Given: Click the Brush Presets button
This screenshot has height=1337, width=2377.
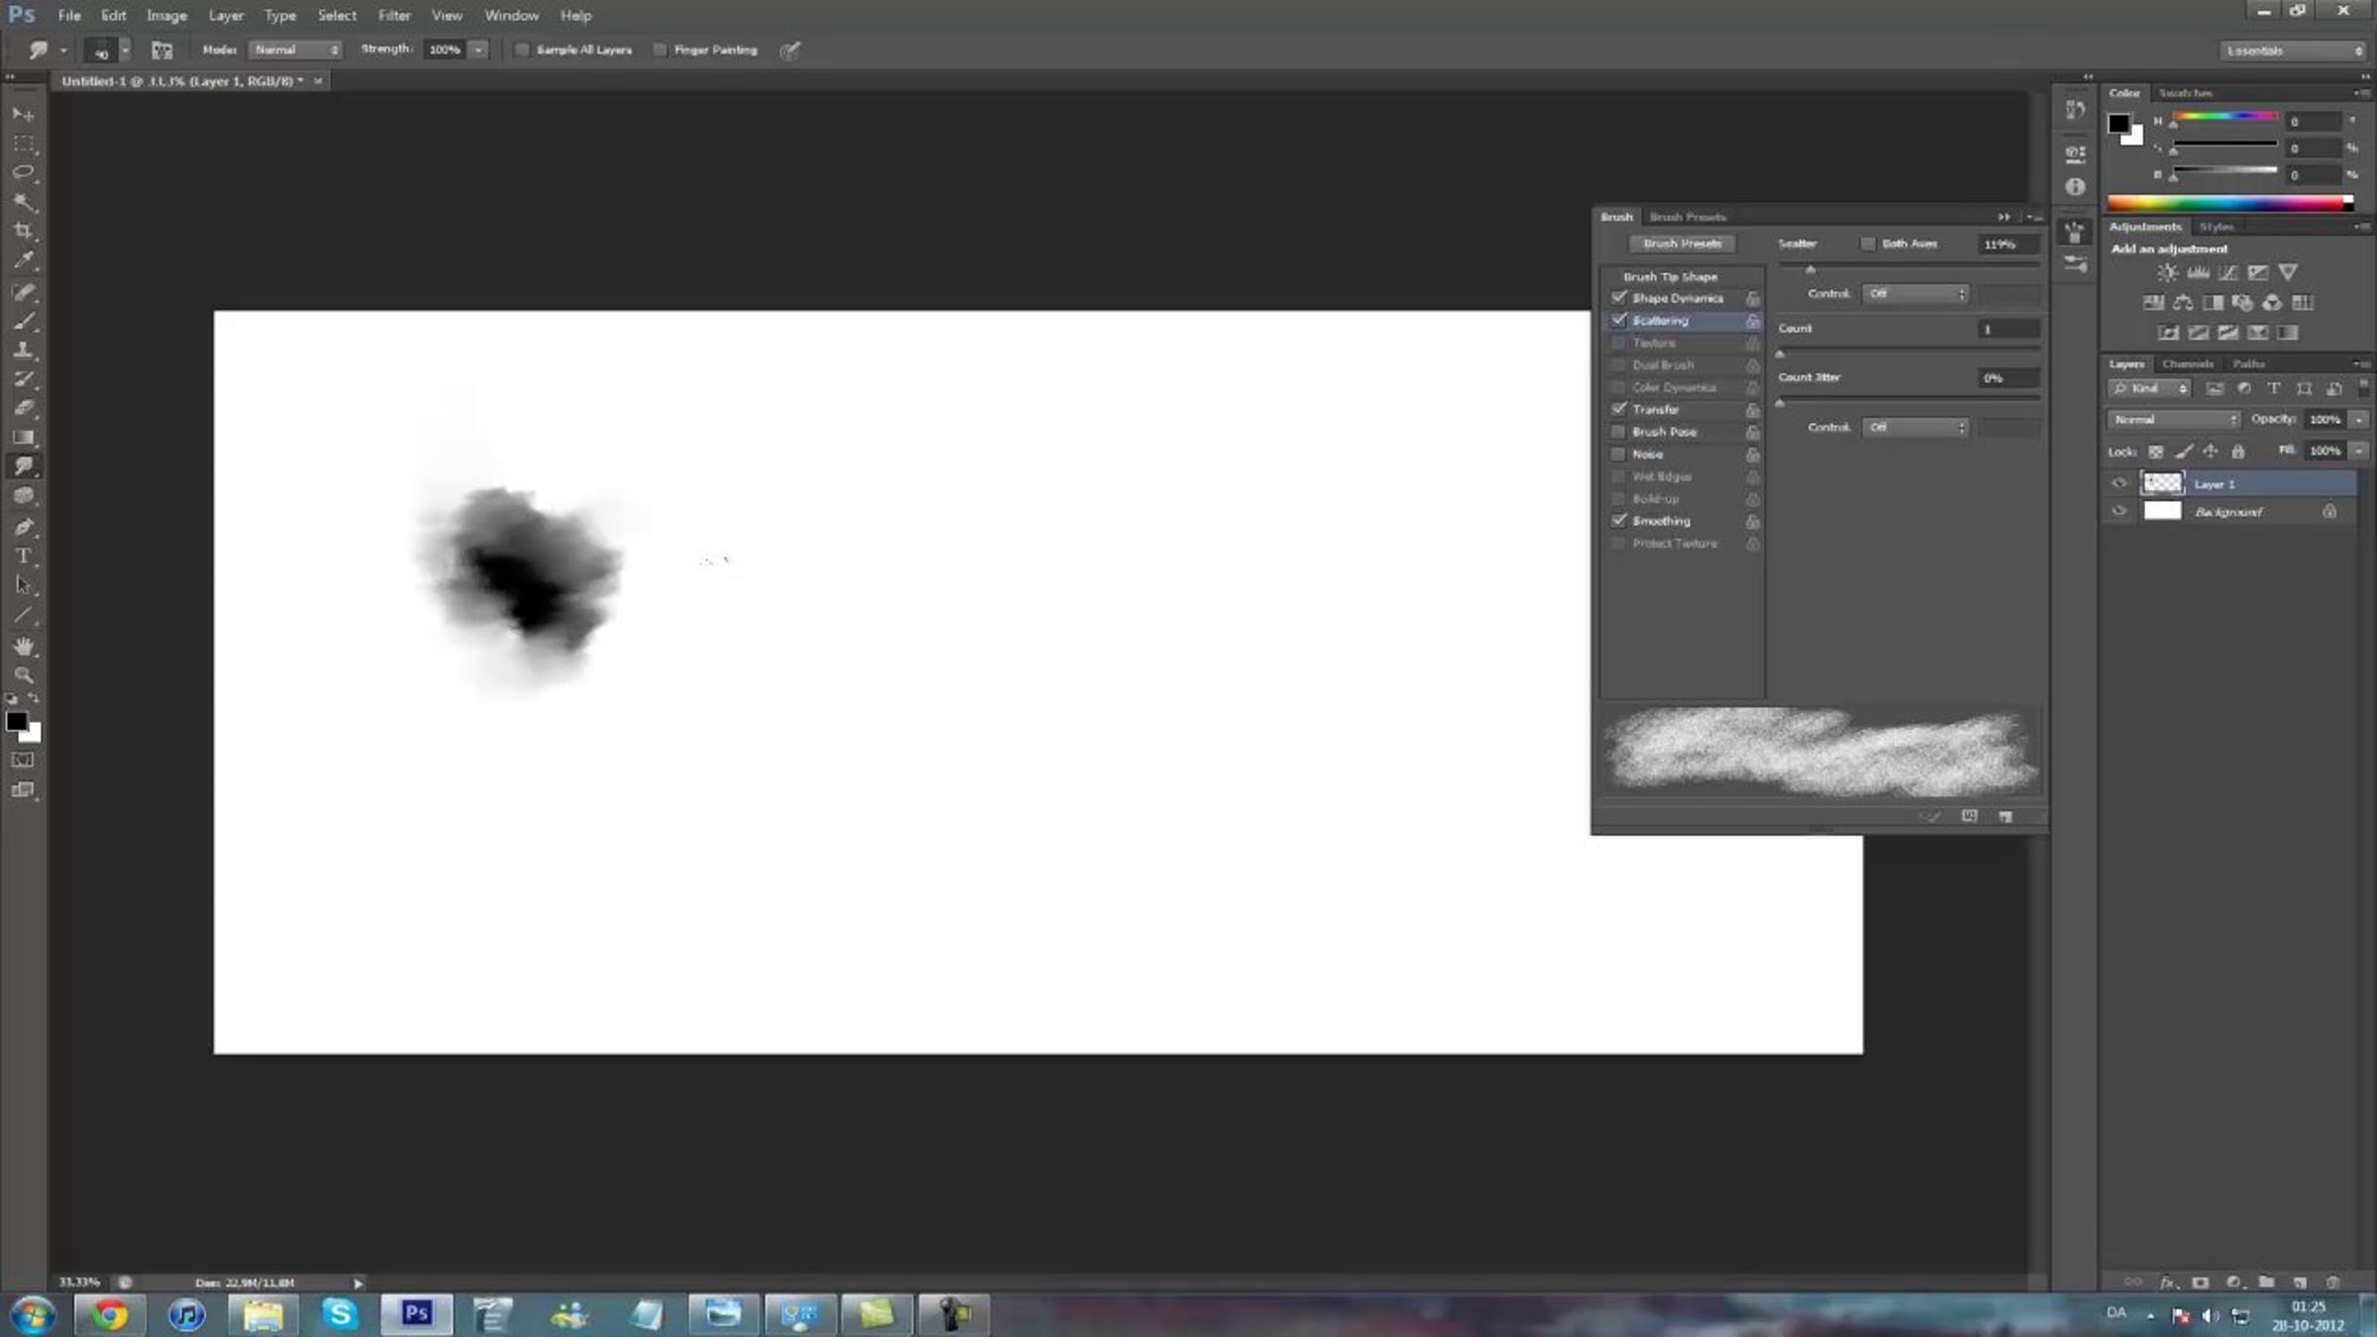Looking at the screenshot, I should [x=1682, y=244].
